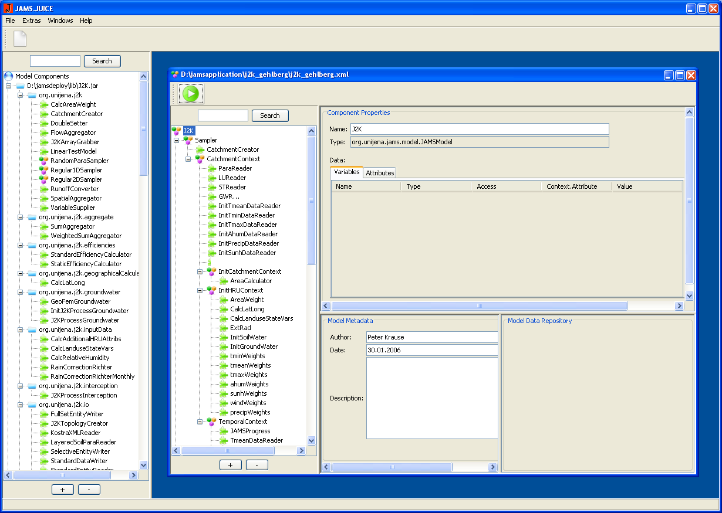Click the Model Components globe icon
Viewport: 722px width, 513px height.
click(9, 76)
